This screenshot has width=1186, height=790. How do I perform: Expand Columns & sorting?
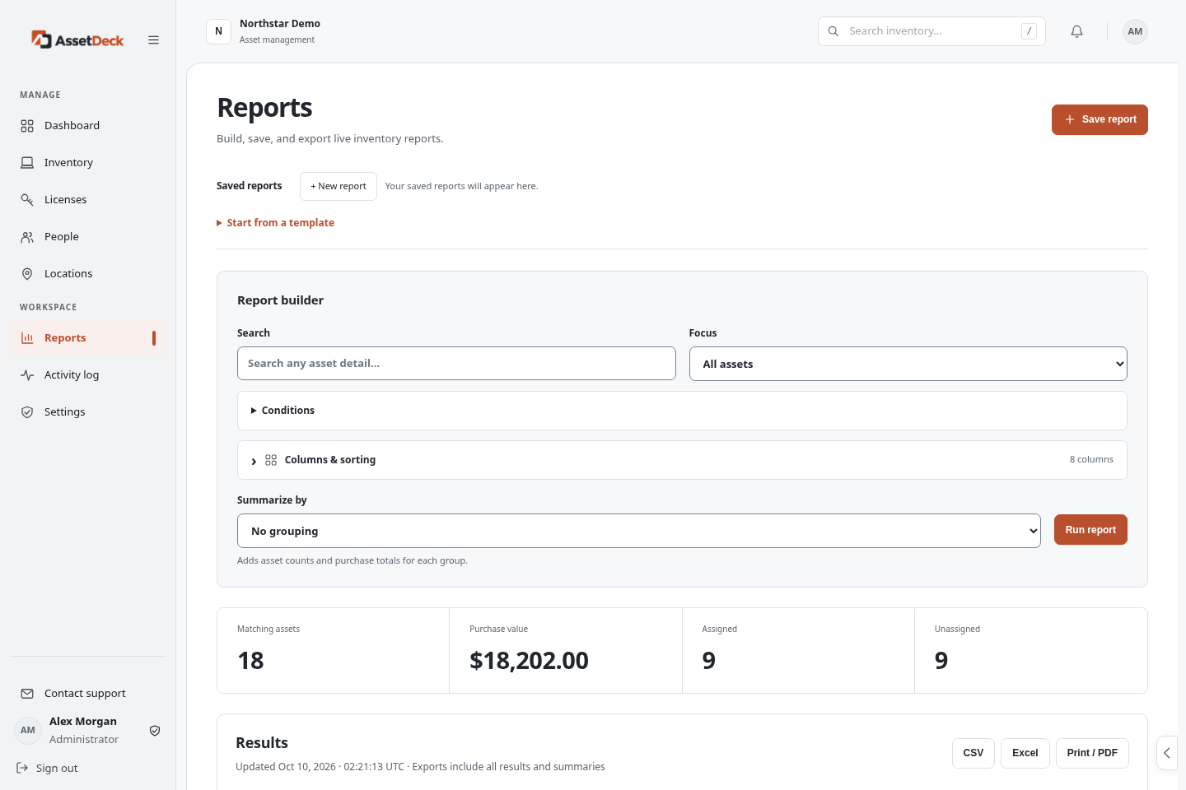click(x=682, y=460)
